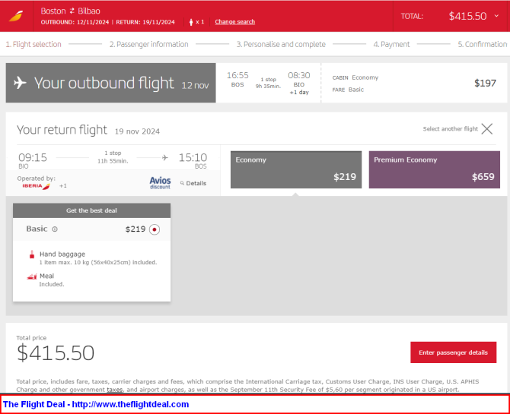Image resolution: width=510 pixels, height=414 pixels.
Task: Click the airplane icon beside Your outbound flight
Action: pyautogui.click(x=20, y=83)
